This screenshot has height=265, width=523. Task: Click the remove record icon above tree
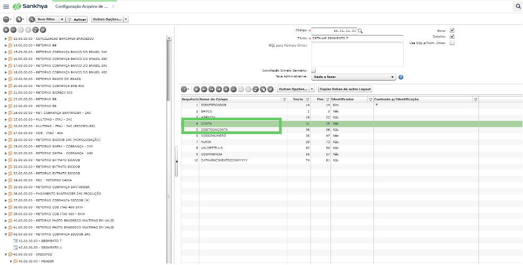click(13, 30)
